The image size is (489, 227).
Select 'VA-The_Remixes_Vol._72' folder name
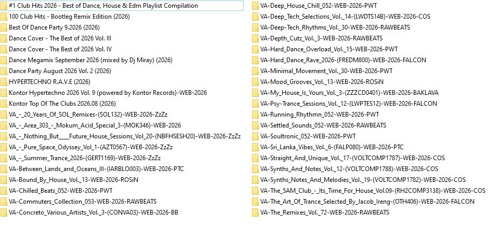[x=325, y=212]
